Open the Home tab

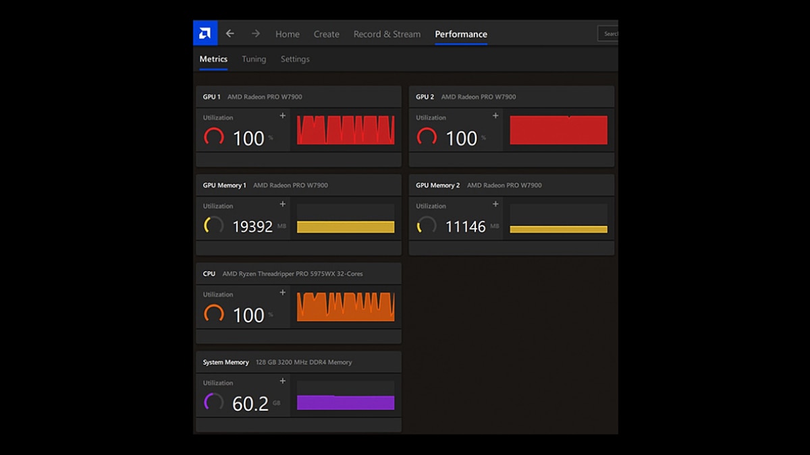[x=288, y=34]
